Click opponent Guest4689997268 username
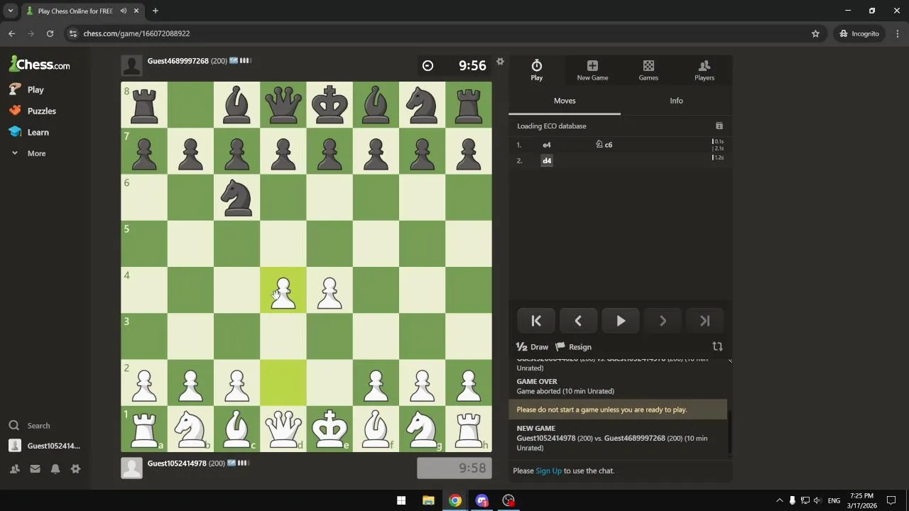This screenshot has width=909, height=511. (178, 61)
